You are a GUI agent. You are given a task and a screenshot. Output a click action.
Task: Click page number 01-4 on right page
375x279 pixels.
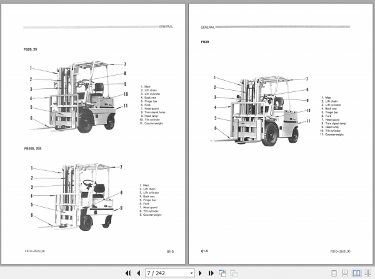point(204,251)
